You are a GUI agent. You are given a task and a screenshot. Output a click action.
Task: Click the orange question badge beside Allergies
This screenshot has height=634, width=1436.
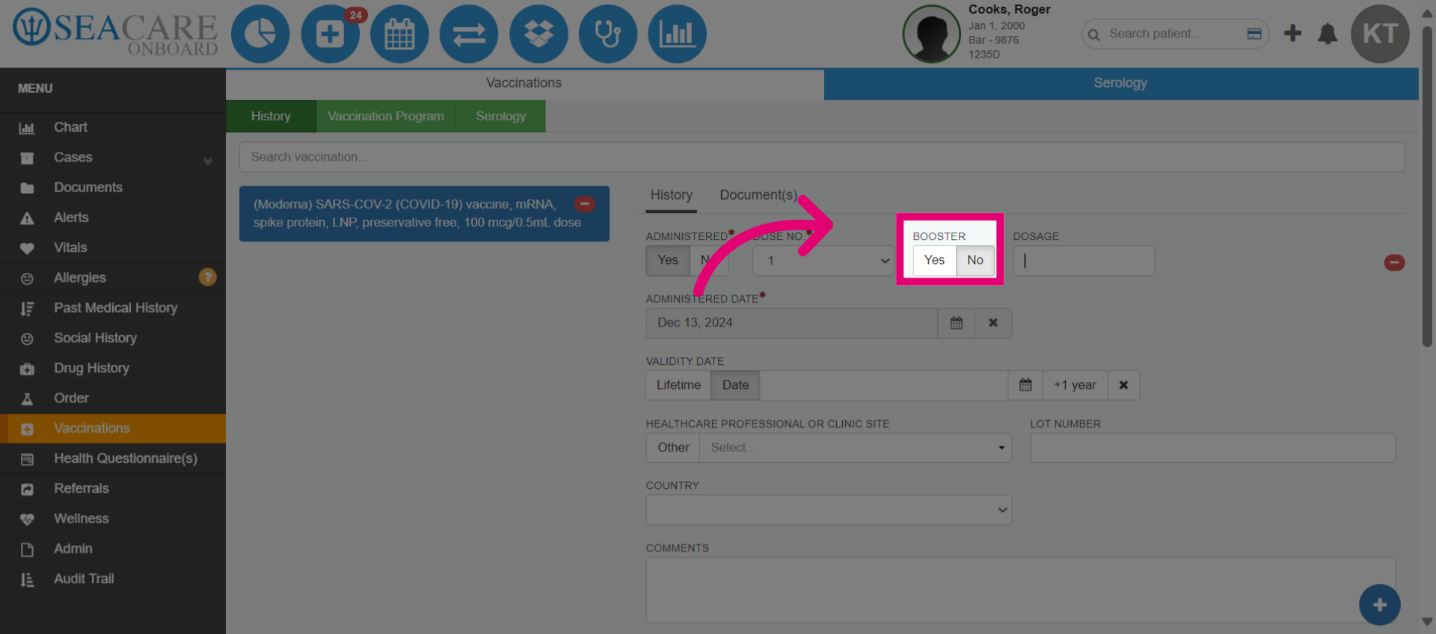pos(207,277)
